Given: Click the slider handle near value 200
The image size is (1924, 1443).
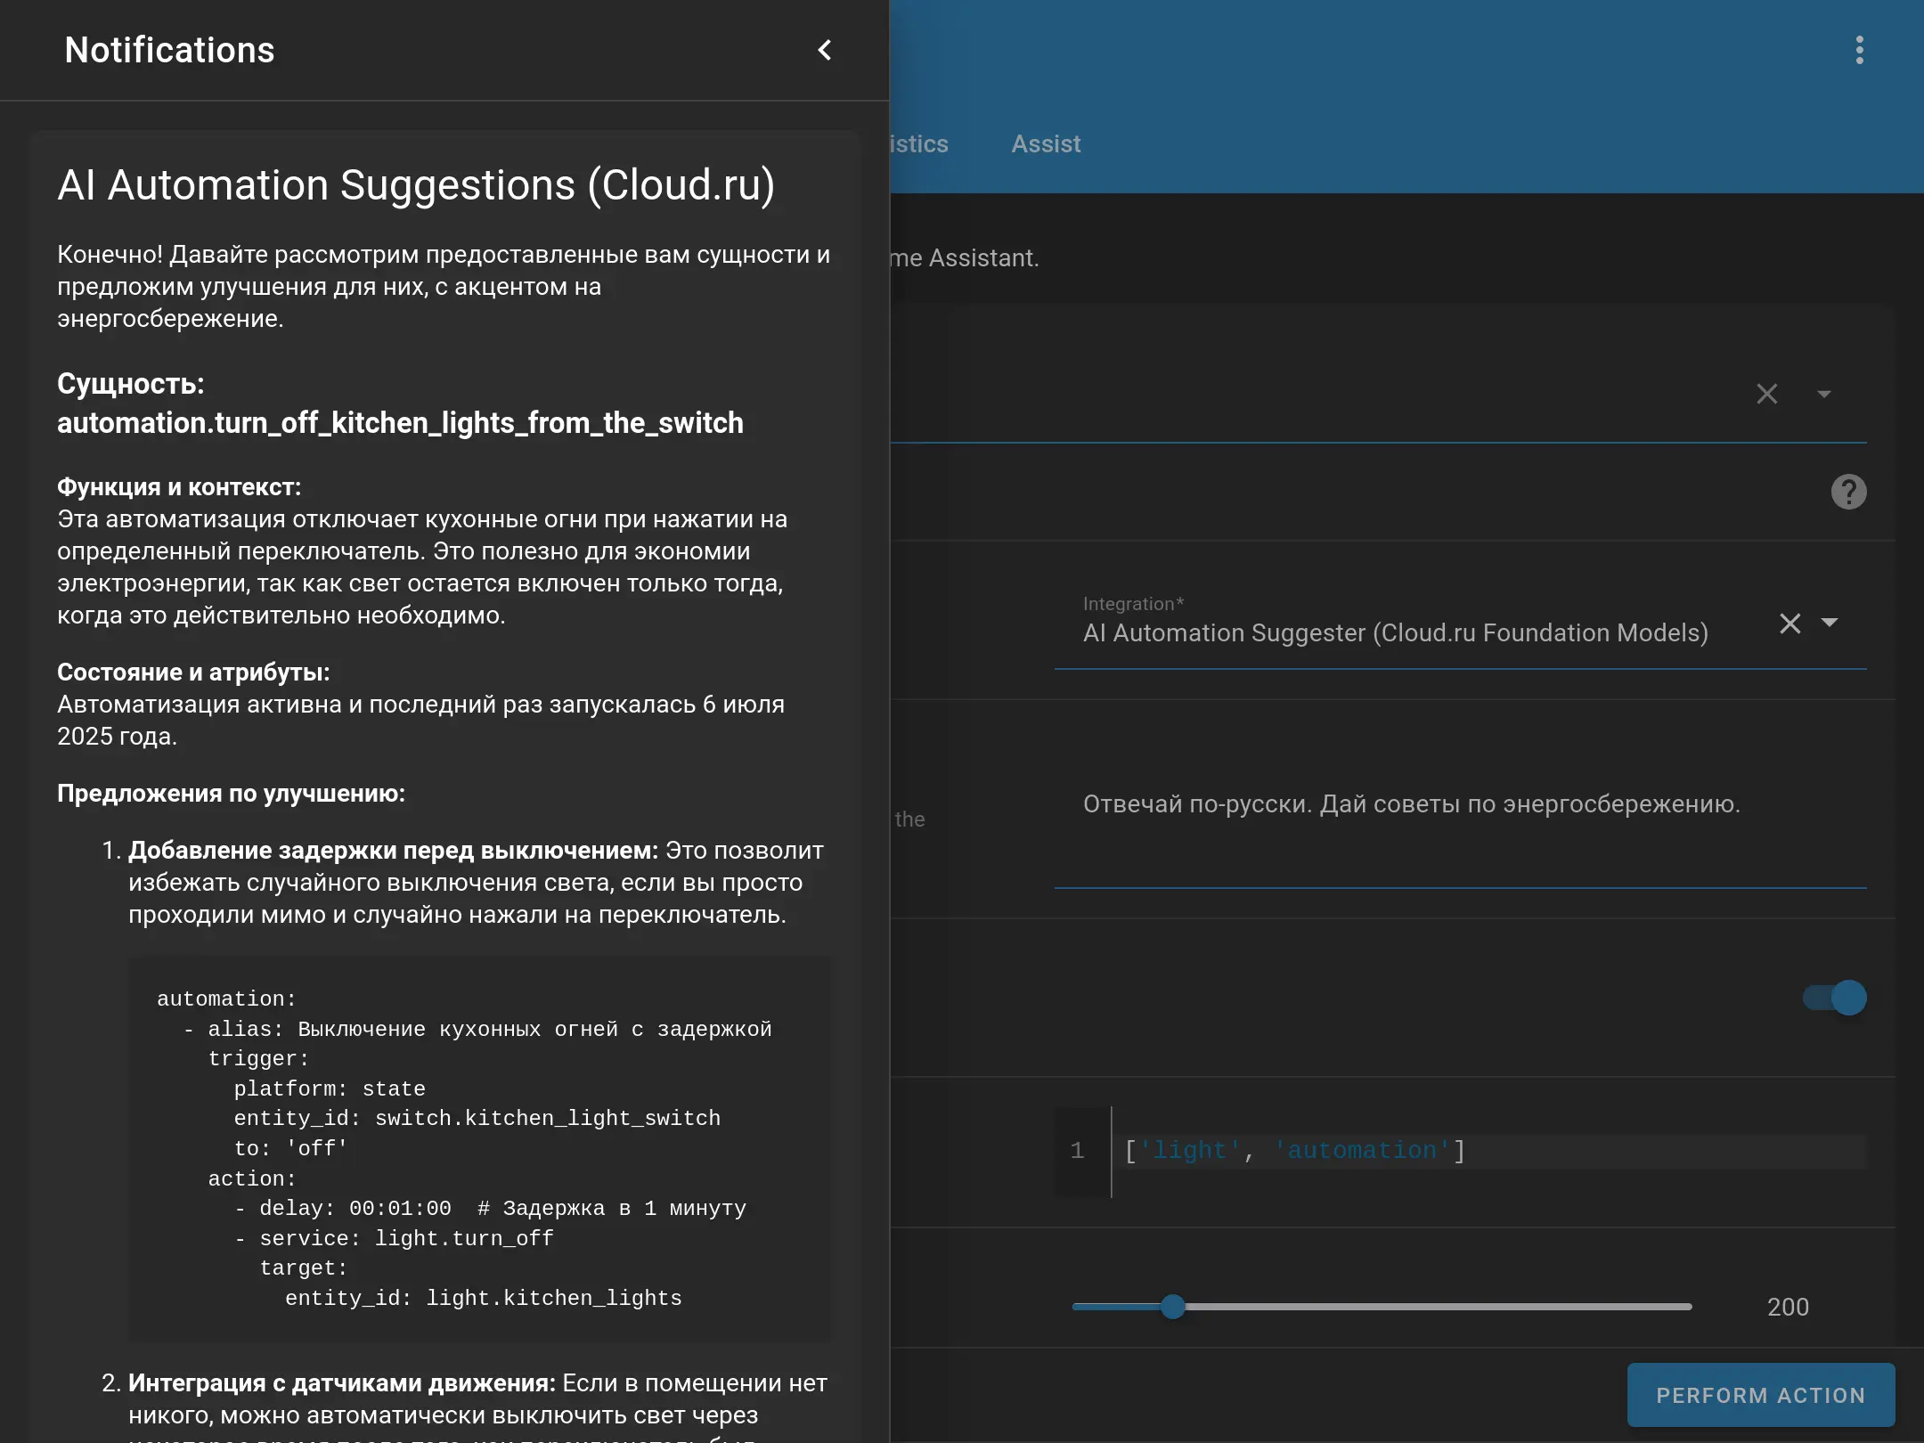Looking at the screenshot, I should click(1173, 1307).
